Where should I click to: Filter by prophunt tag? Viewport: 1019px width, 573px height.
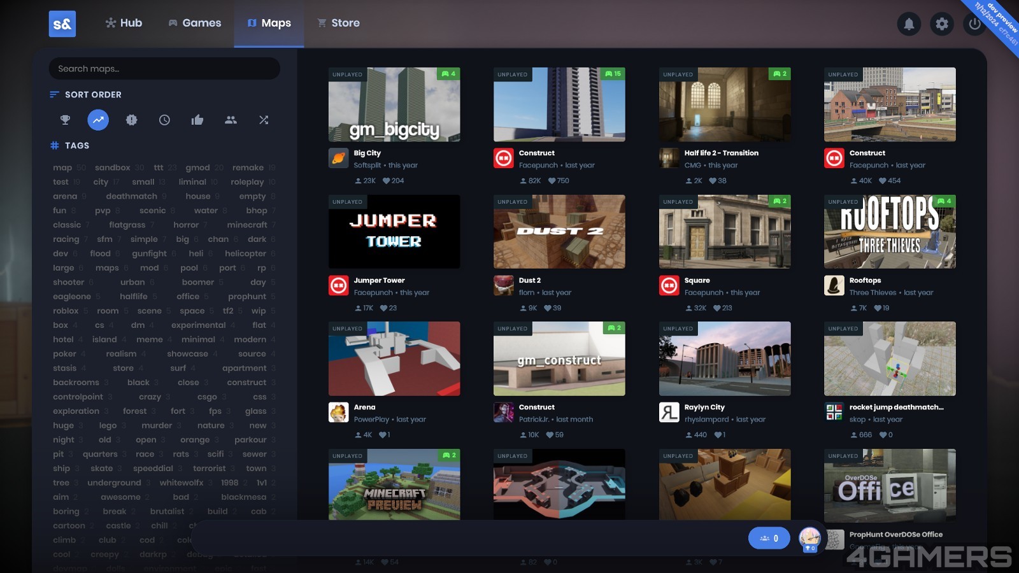pos(247,297)
